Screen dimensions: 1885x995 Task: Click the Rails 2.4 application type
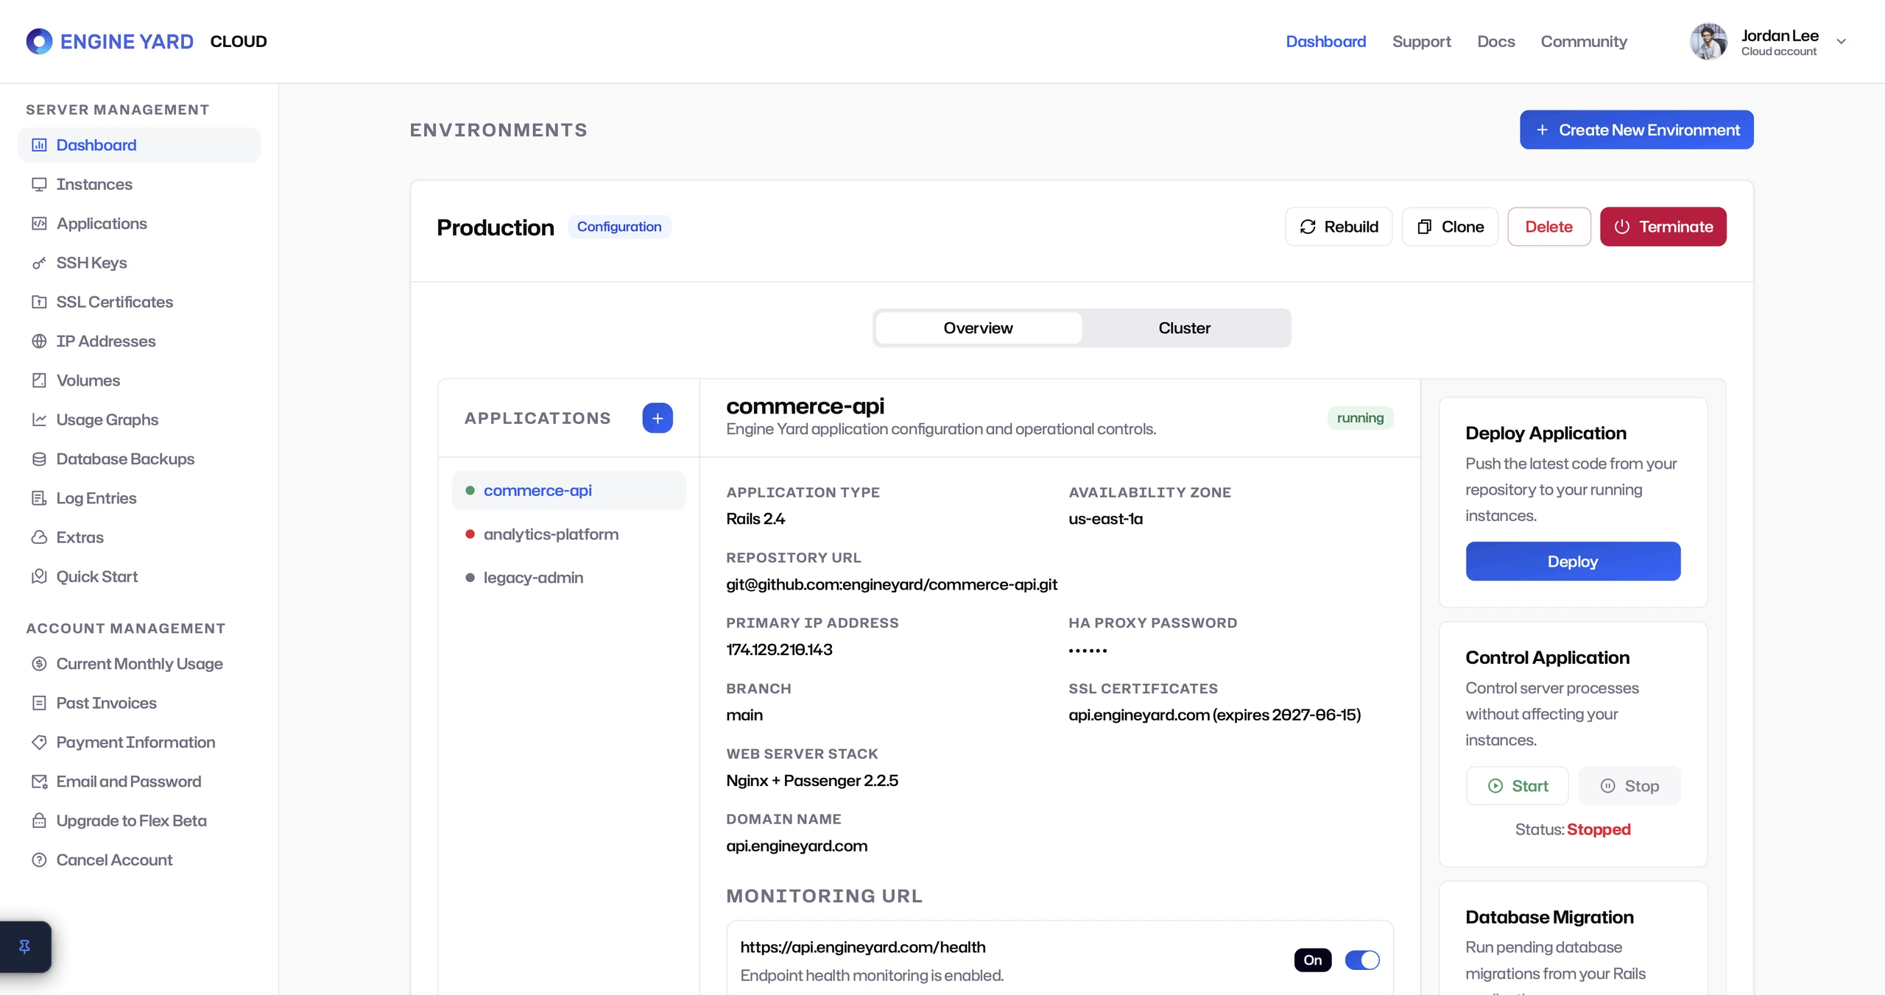tap(755, 519)
